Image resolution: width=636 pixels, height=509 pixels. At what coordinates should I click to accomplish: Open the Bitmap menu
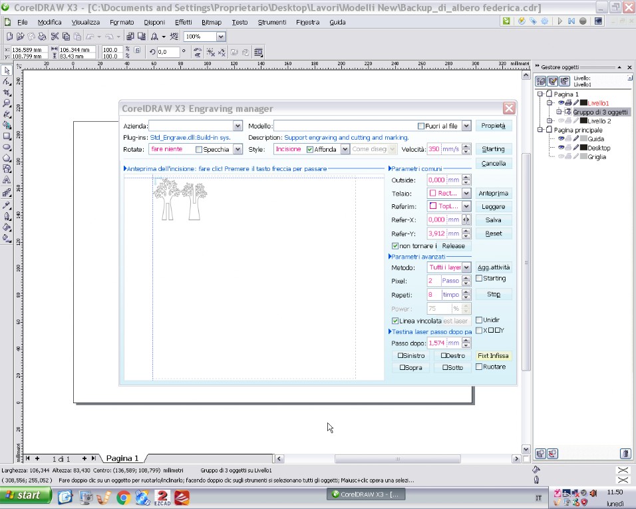(x=212, y=23)
